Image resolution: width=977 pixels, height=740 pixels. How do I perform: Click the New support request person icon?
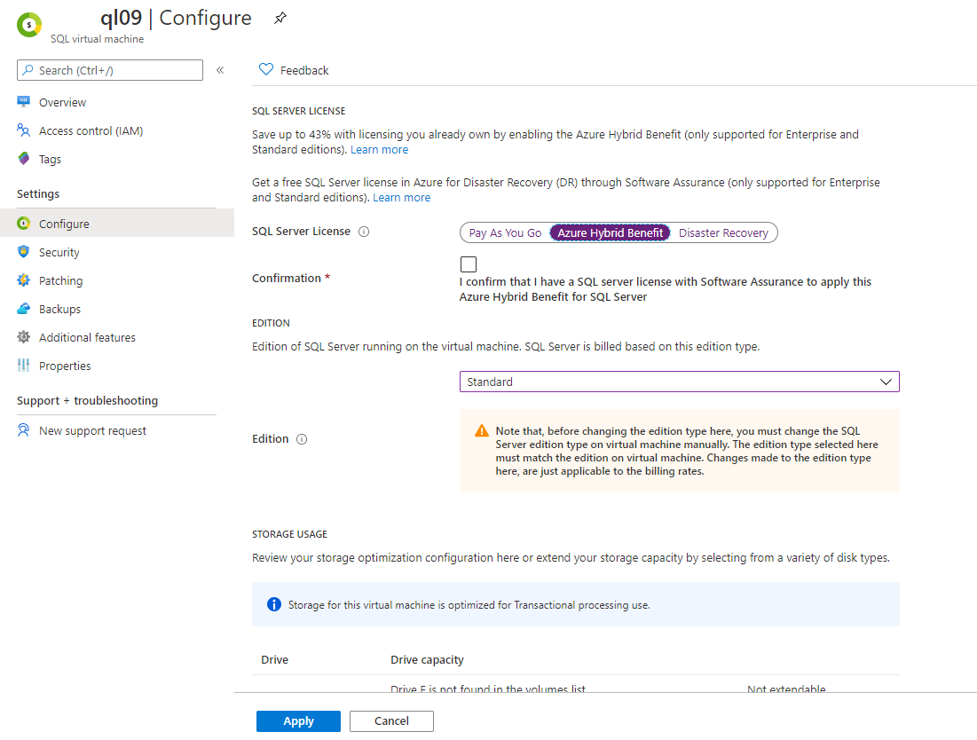coord(24,430)
